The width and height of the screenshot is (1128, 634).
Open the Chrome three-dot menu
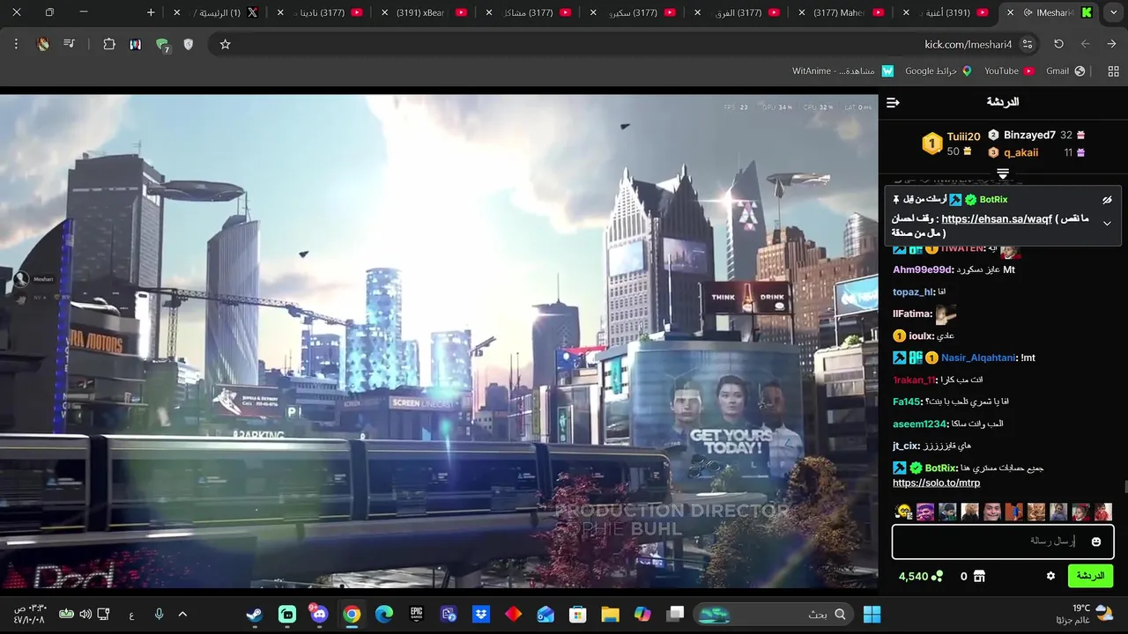coord(16,44)
